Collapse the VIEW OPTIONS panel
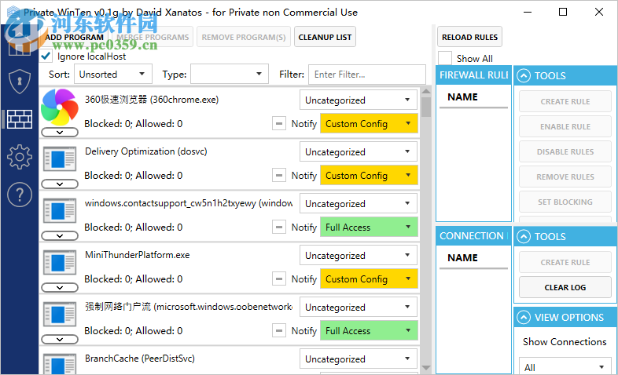The image size is (618, 375). click(x=524, y=317)
